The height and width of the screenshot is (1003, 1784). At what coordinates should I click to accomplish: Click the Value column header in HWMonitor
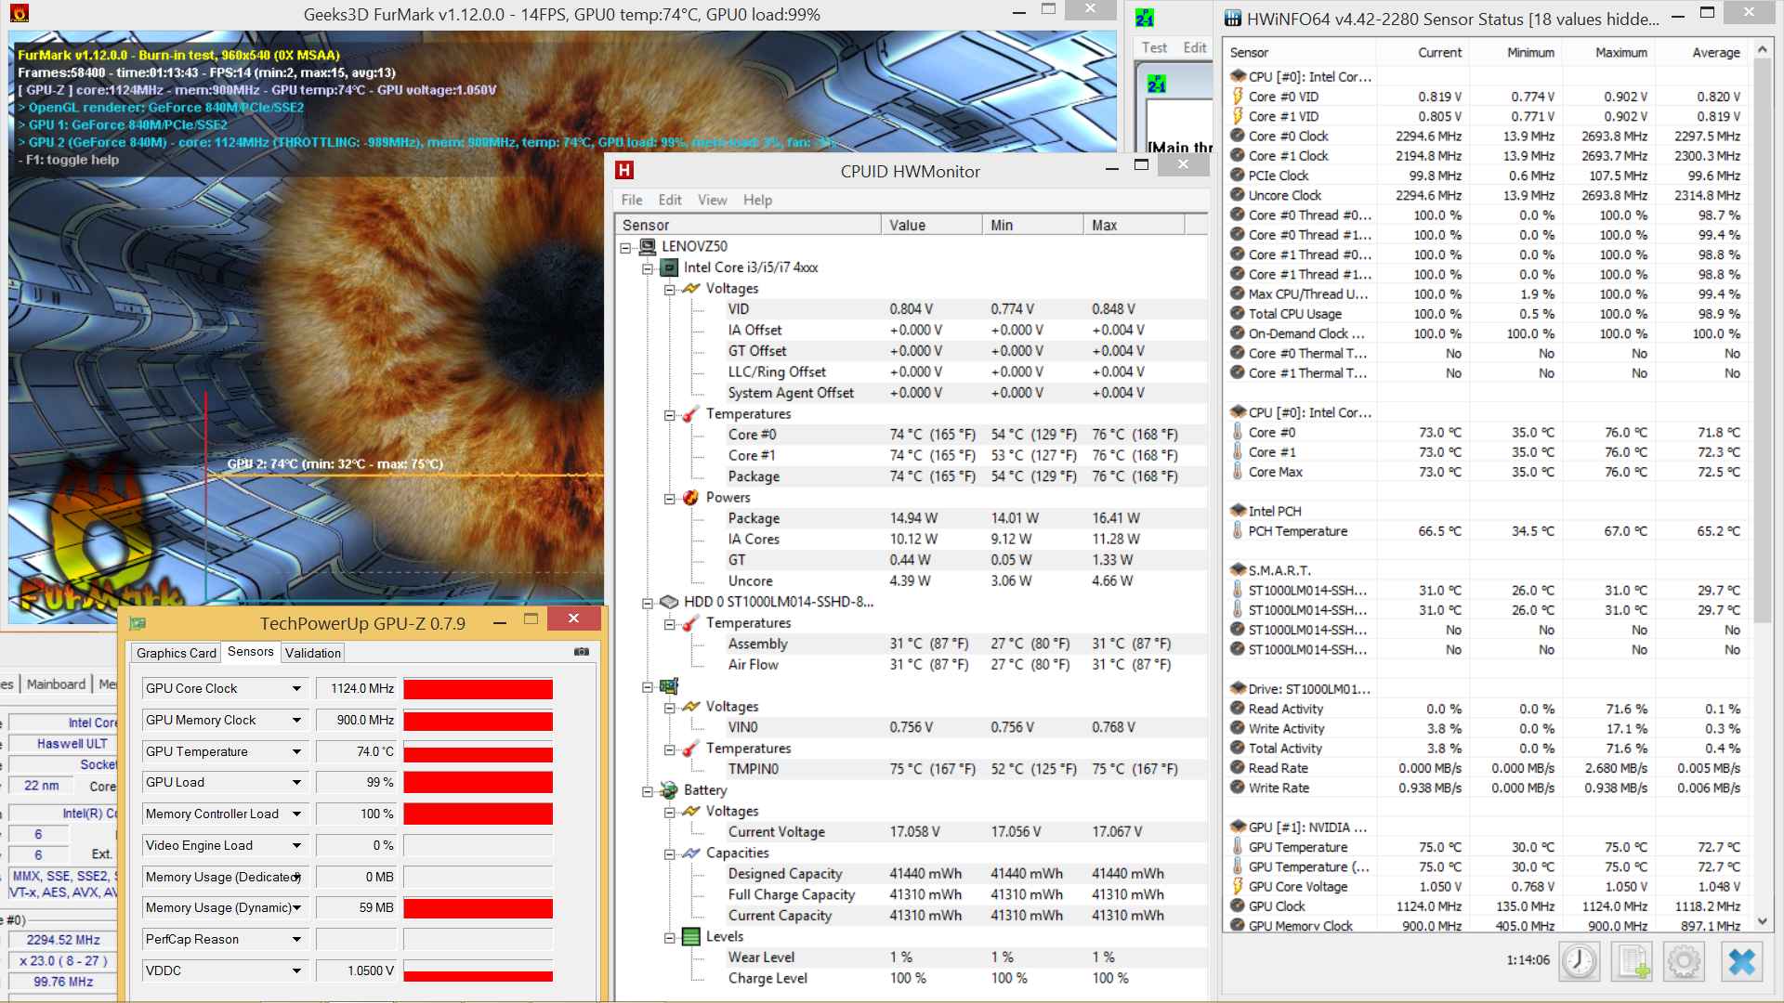click(932, 225)
